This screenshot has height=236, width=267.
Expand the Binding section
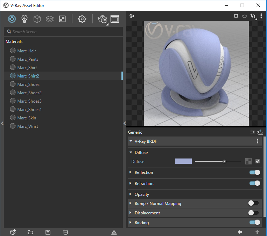click(131, 222)
